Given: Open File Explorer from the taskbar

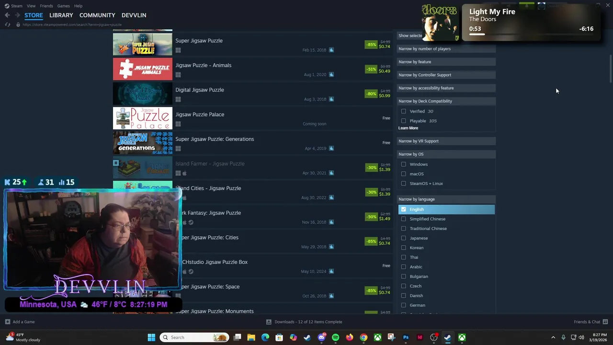Looking at the screenshot, I should (251, 337).
